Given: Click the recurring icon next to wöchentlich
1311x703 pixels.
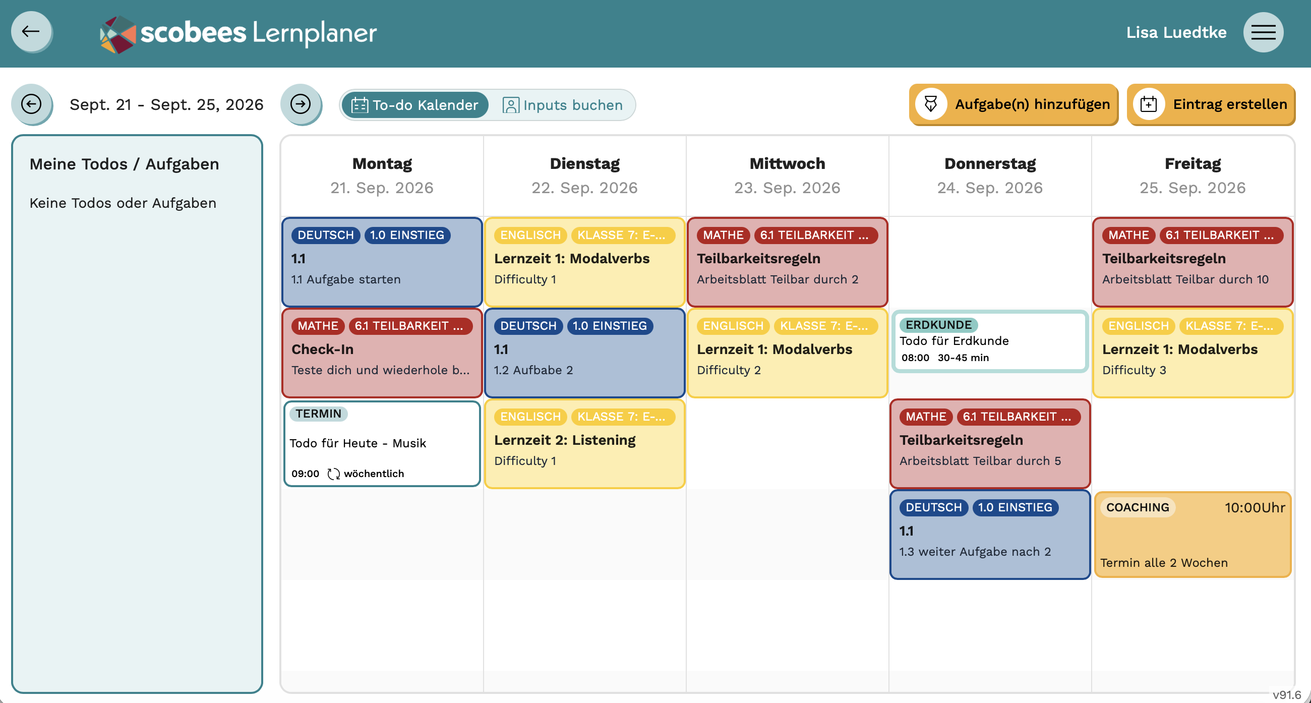Looking at the screenshot, I should click(333, 474).
